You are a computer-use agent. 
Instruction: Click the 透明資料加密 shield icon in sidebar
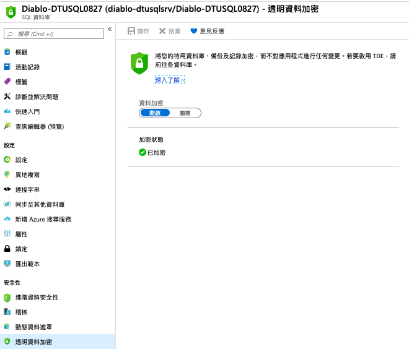7,342
